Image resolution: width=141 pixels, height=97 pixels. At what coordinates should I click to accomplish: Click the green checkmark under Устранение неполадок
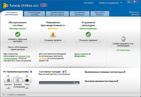[x=88, y=34]
